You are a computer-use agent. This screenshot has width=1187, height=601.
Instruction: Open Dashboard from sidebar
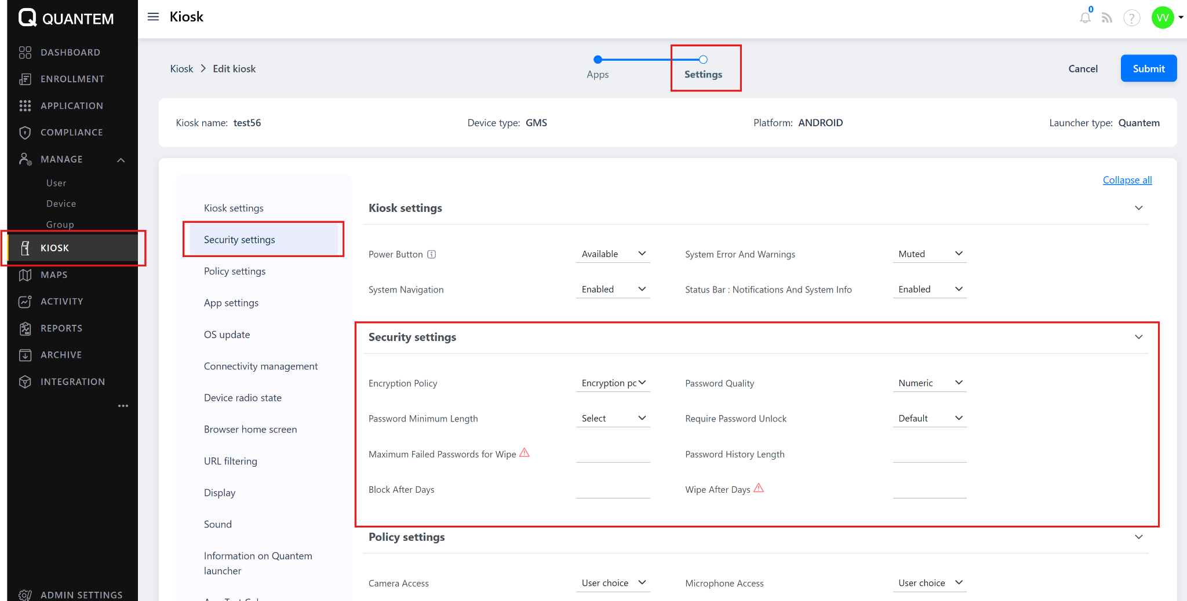[70, 52]
